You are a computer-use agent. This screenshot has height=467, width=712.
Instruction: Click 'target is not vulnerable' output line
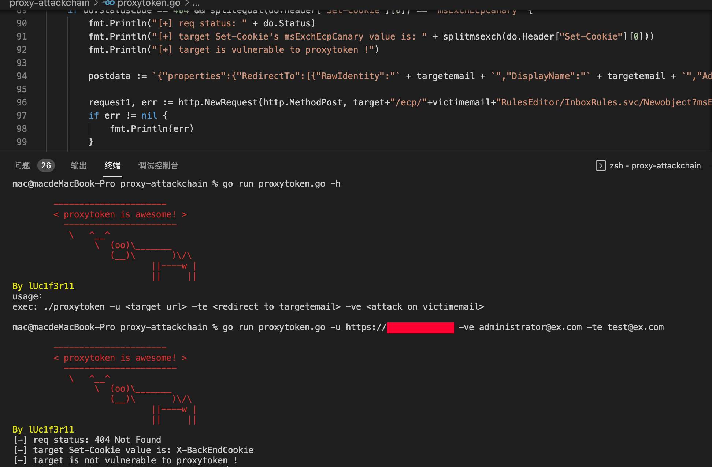coord(125,460)
